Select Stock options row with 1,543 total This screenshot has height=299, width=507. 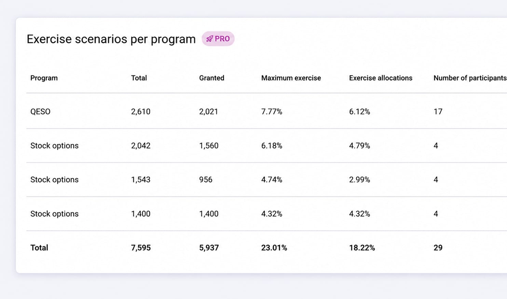point(266,180)
